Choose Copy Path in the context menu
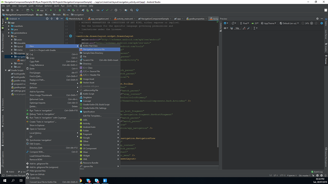 click(x=34, y=61)
